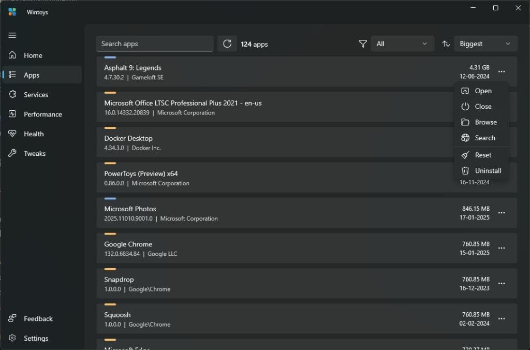The image size is (530, 350).
Task: Navigate to the Health section
Action: coord(34,134)
